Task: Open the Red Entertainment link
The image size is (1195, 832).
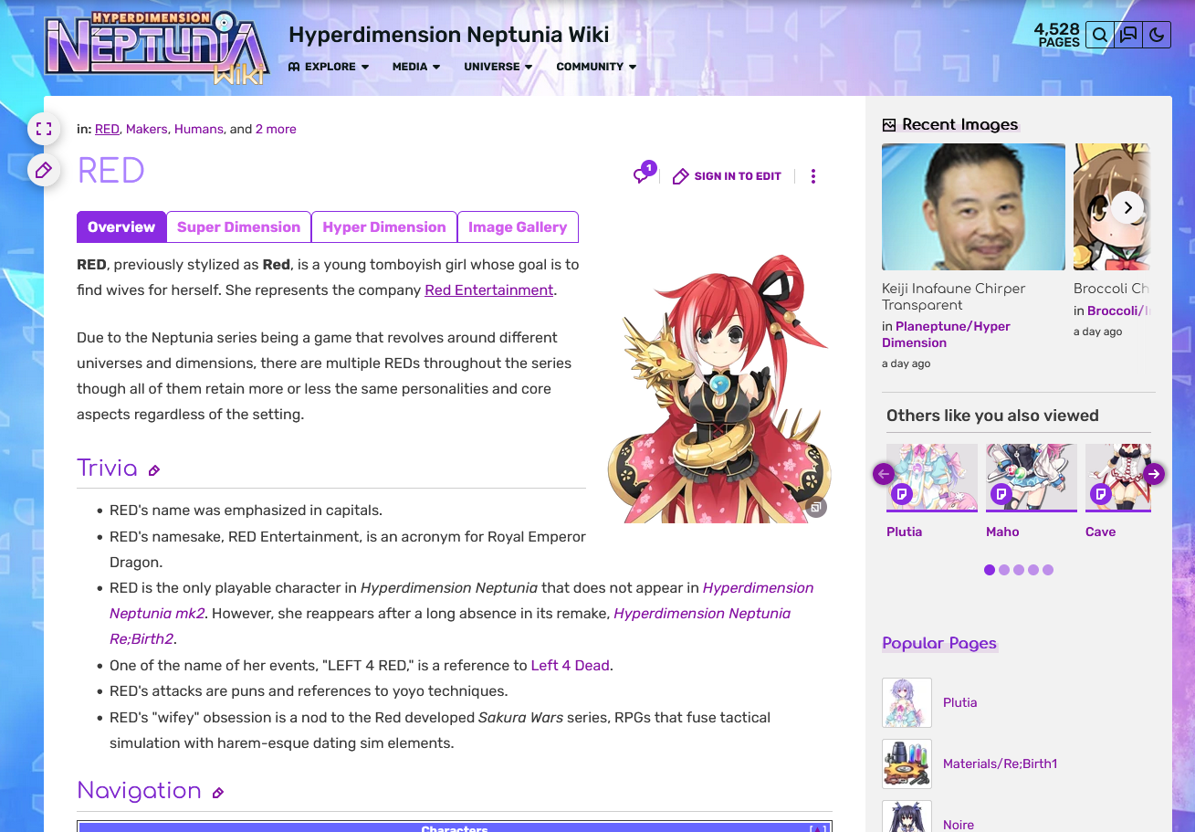Action: 489,290
